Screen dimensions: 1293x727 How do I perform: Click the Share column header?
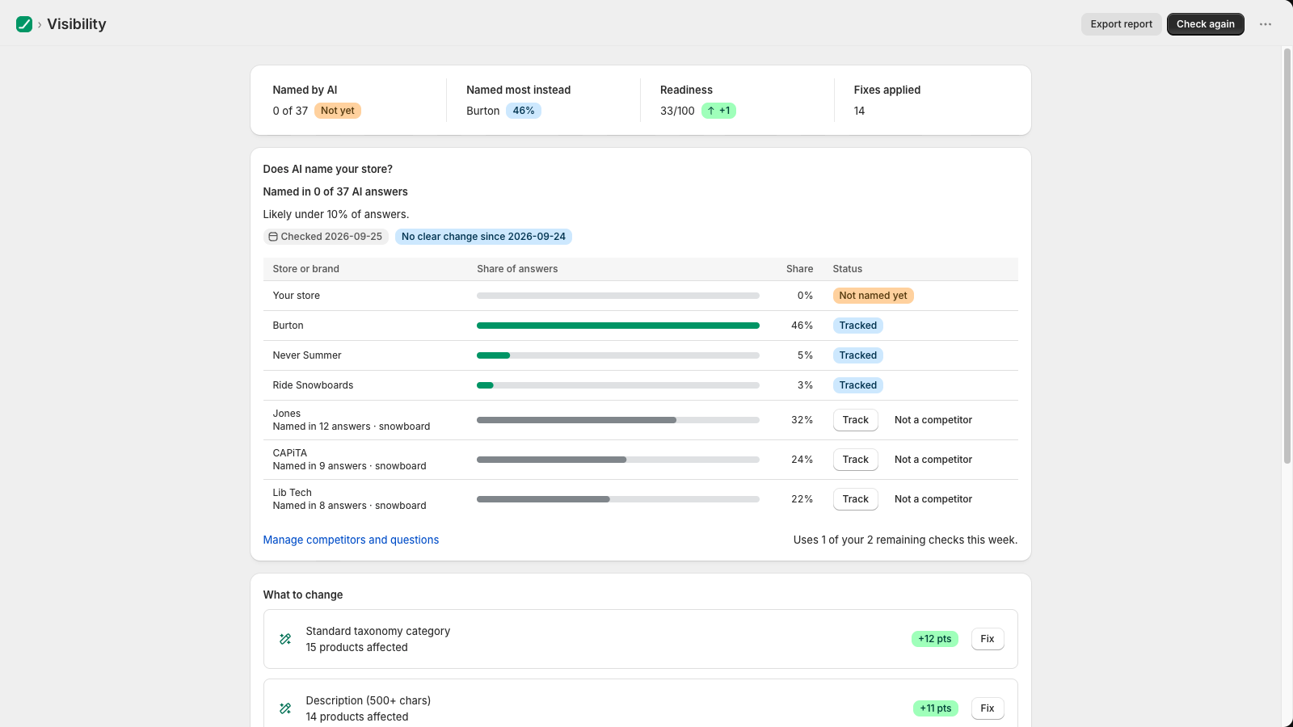click(799, 269)
